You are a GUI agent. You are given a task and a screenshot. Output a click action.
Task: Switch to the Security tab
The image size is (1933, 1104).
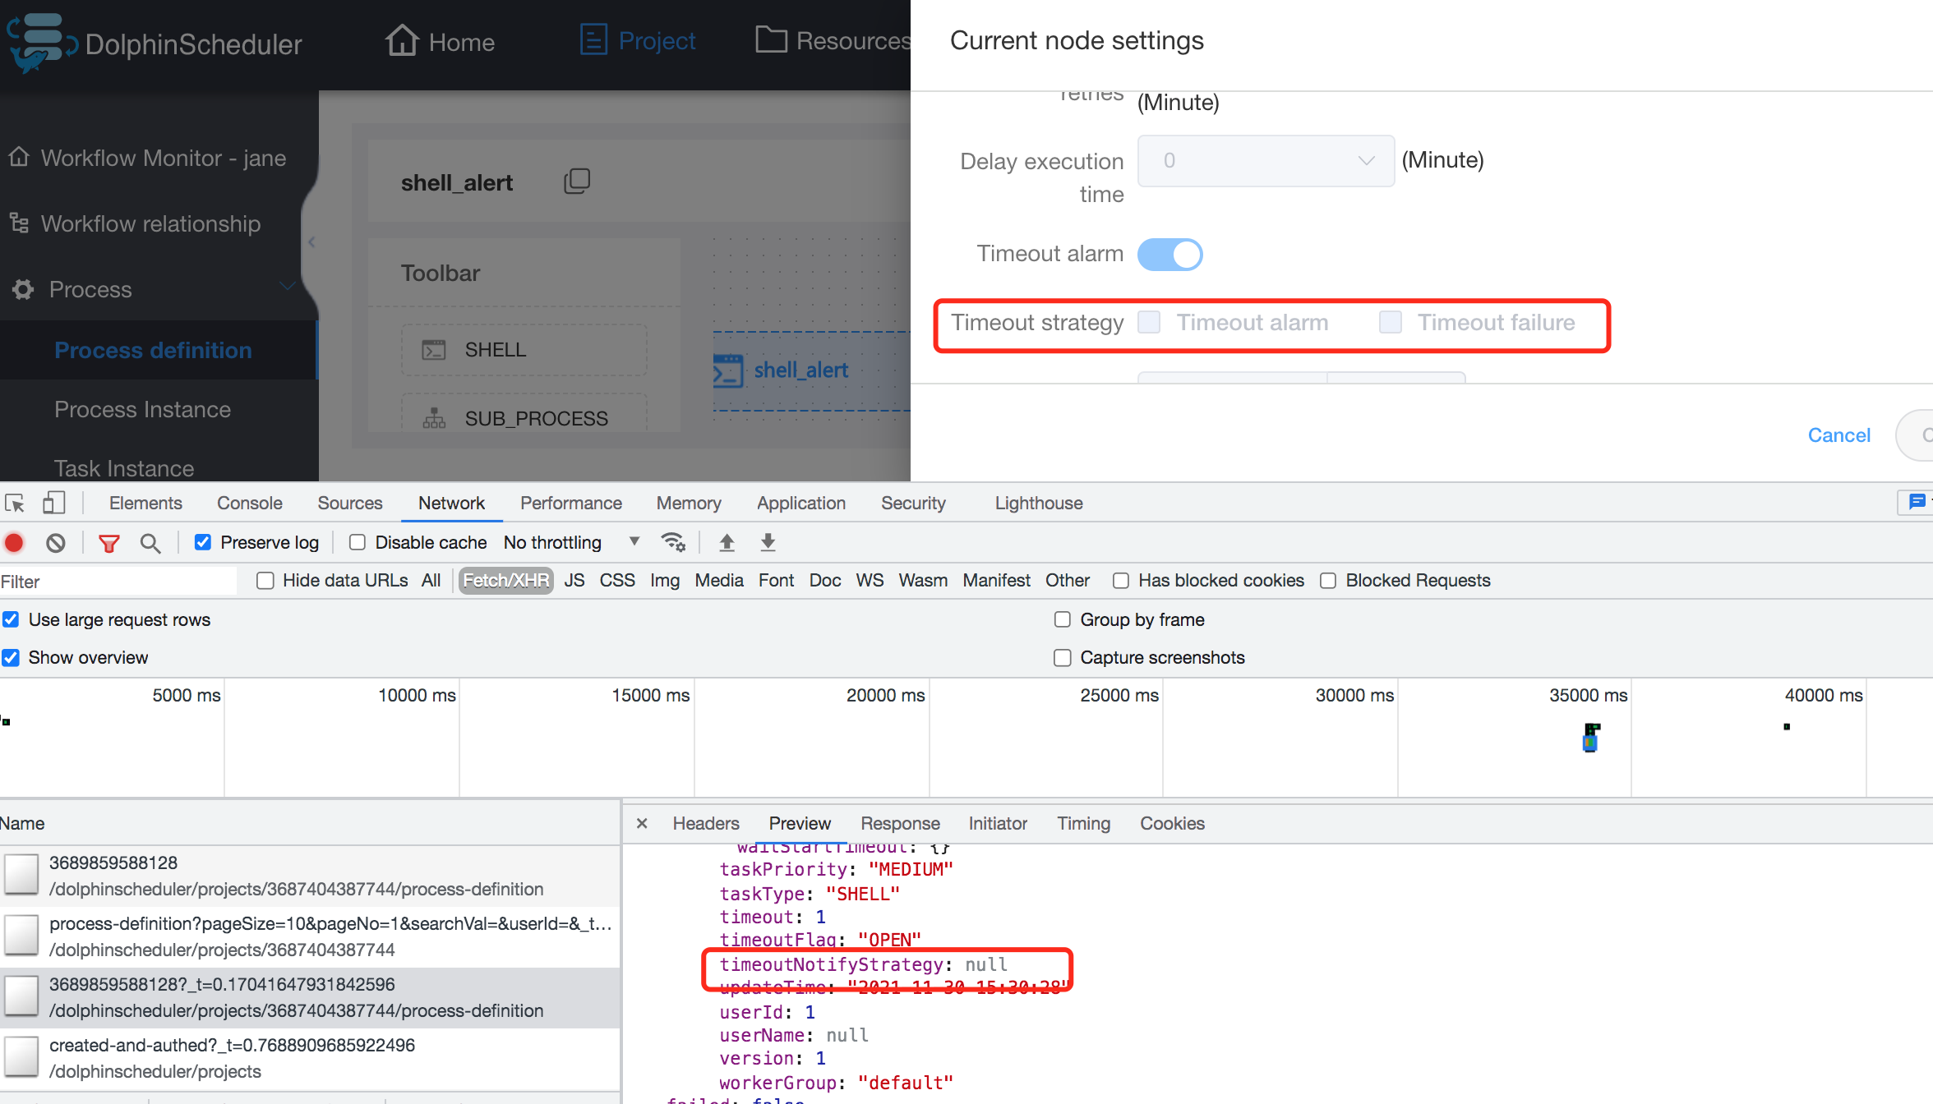coord(913,503)
